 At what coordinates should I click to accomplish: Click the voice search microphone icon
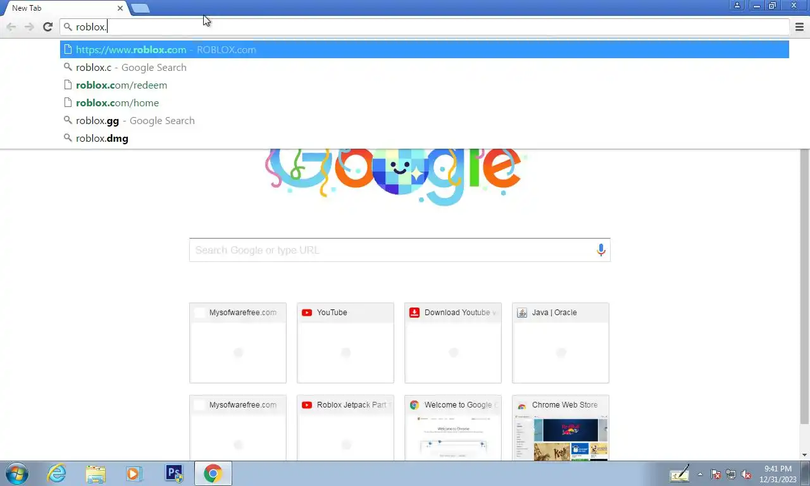point(601,250)
